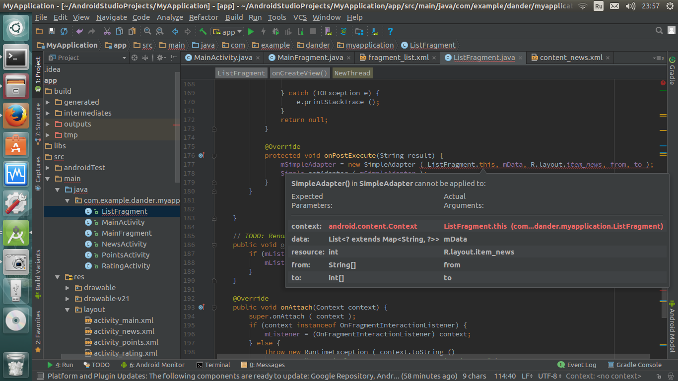678x381 pixels.
Task: Run app with green play icon
Action: (251, 31)
